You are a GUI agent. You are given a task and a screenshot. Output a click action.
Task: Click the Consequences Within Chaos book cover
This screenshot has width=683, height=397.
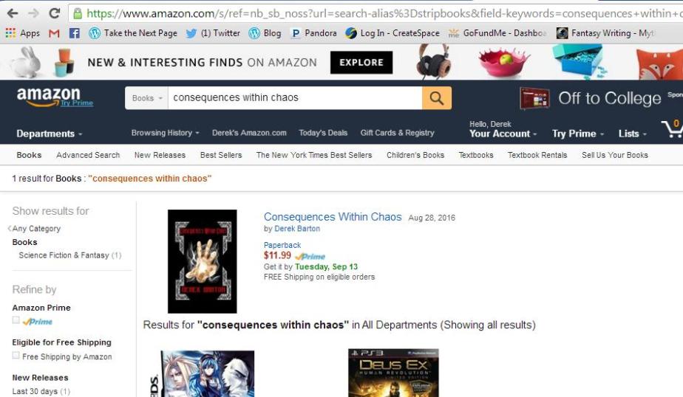pos(202,261)
